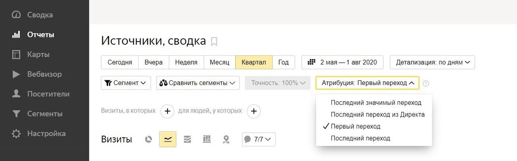The width and height of the screenshot is (517, 161).
Task: Open Настройка in sidebar
Action: coord(47,134)
